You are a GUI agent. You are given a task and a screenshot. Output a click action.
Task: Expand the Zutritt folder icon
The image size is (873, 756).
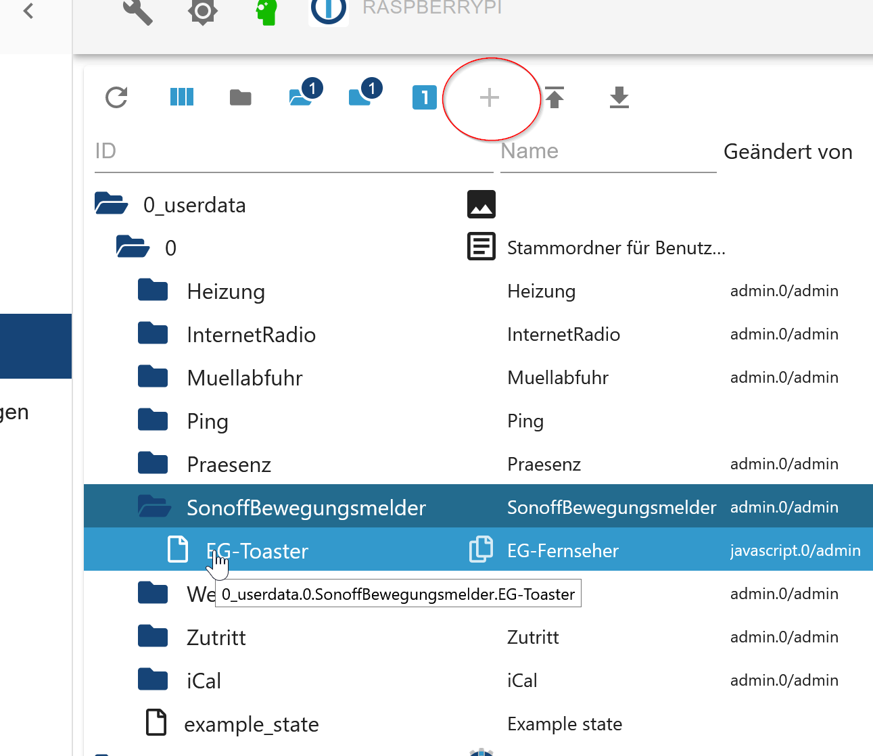tap(153, 636)
